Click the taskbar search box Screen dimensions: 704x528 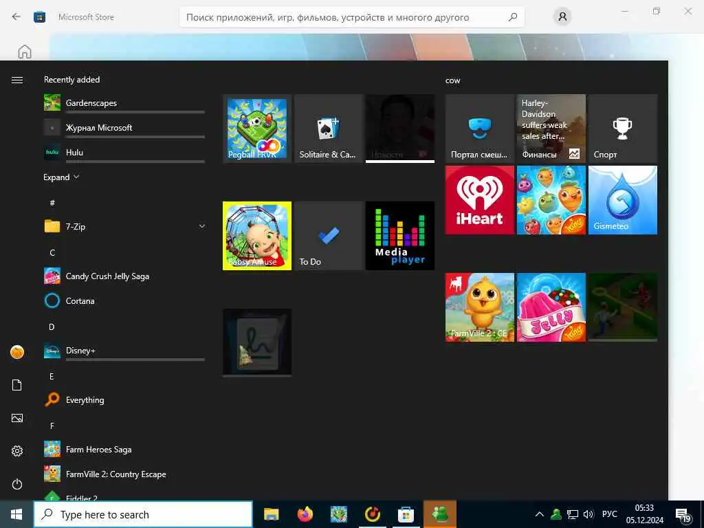143,514
